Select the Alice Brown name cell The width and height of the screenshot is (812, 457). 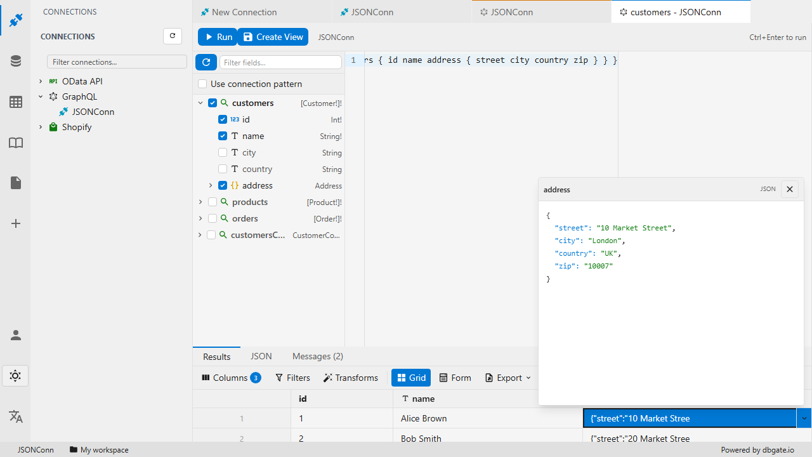pos(488,418)
